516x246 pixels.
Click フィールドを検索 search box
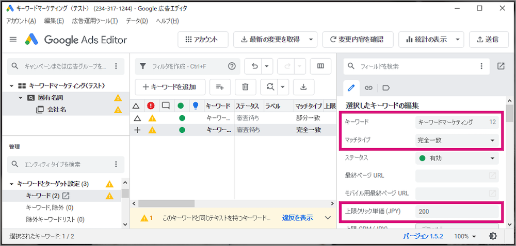pyautogui.click(x=416, y=66)
